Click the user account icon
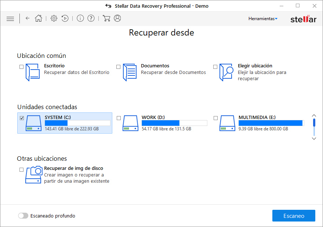This screenshot has width=323, height=227. coord(117,18)
